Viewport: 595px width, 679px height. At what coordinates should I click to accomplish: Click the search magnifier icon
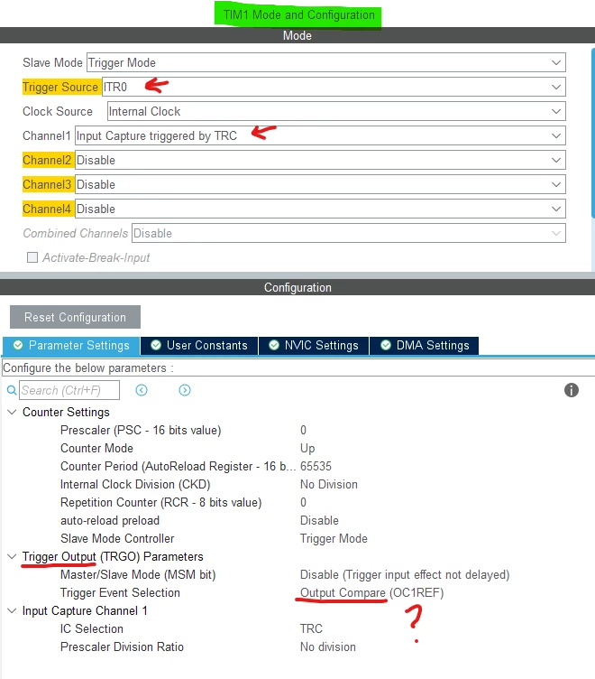pyautogui.click(x=12, y=390)
